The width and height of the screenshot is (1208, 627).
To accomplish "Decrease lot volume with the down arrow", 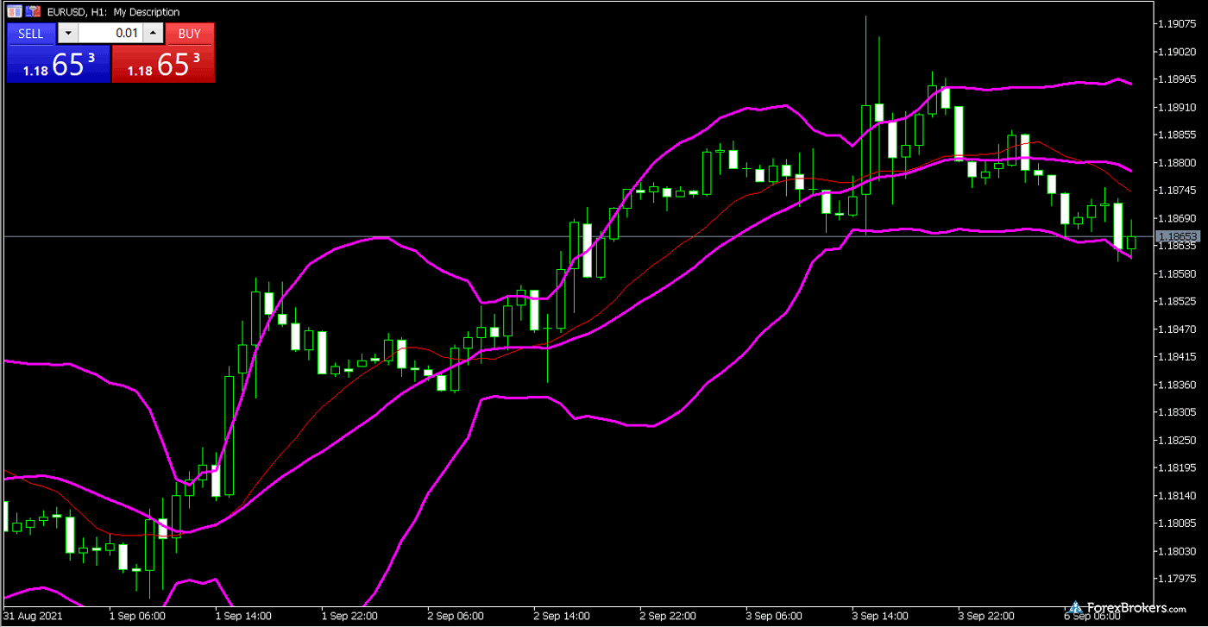I will 68,34.
